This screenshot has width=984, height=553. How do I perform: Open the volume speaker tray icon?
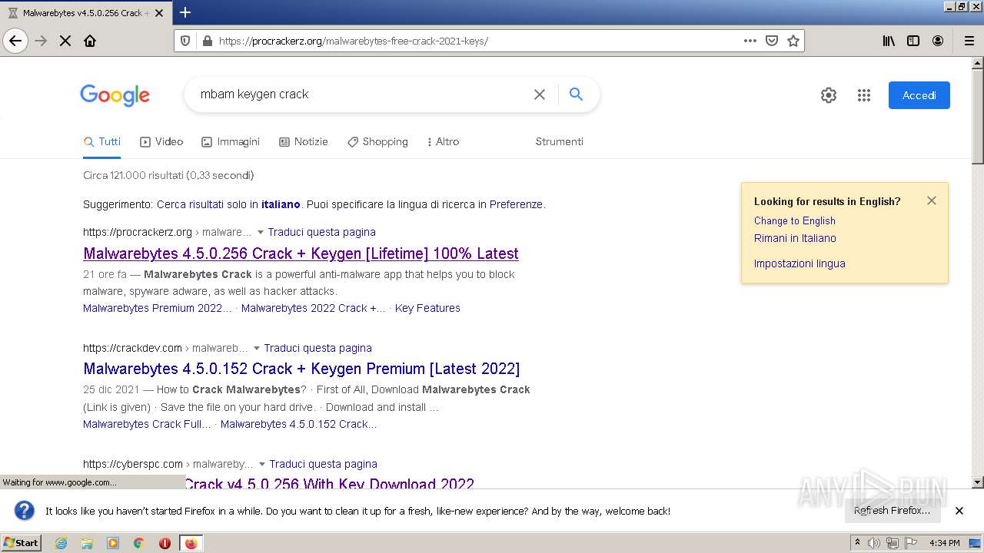click(x=873, y=543)
